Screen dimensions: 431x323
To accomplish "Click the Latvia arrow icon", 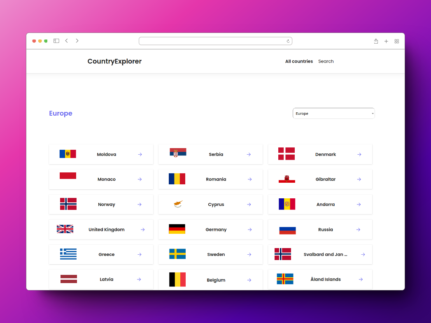I will click(x=139, y=280).
